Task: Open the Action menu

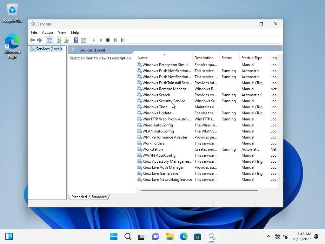Action: 47,32
